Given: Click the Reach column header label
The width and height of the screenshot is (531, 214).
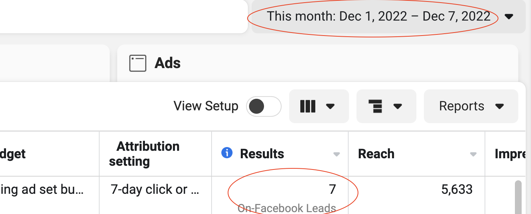Looking at the screenshot, I should [376, 154].
